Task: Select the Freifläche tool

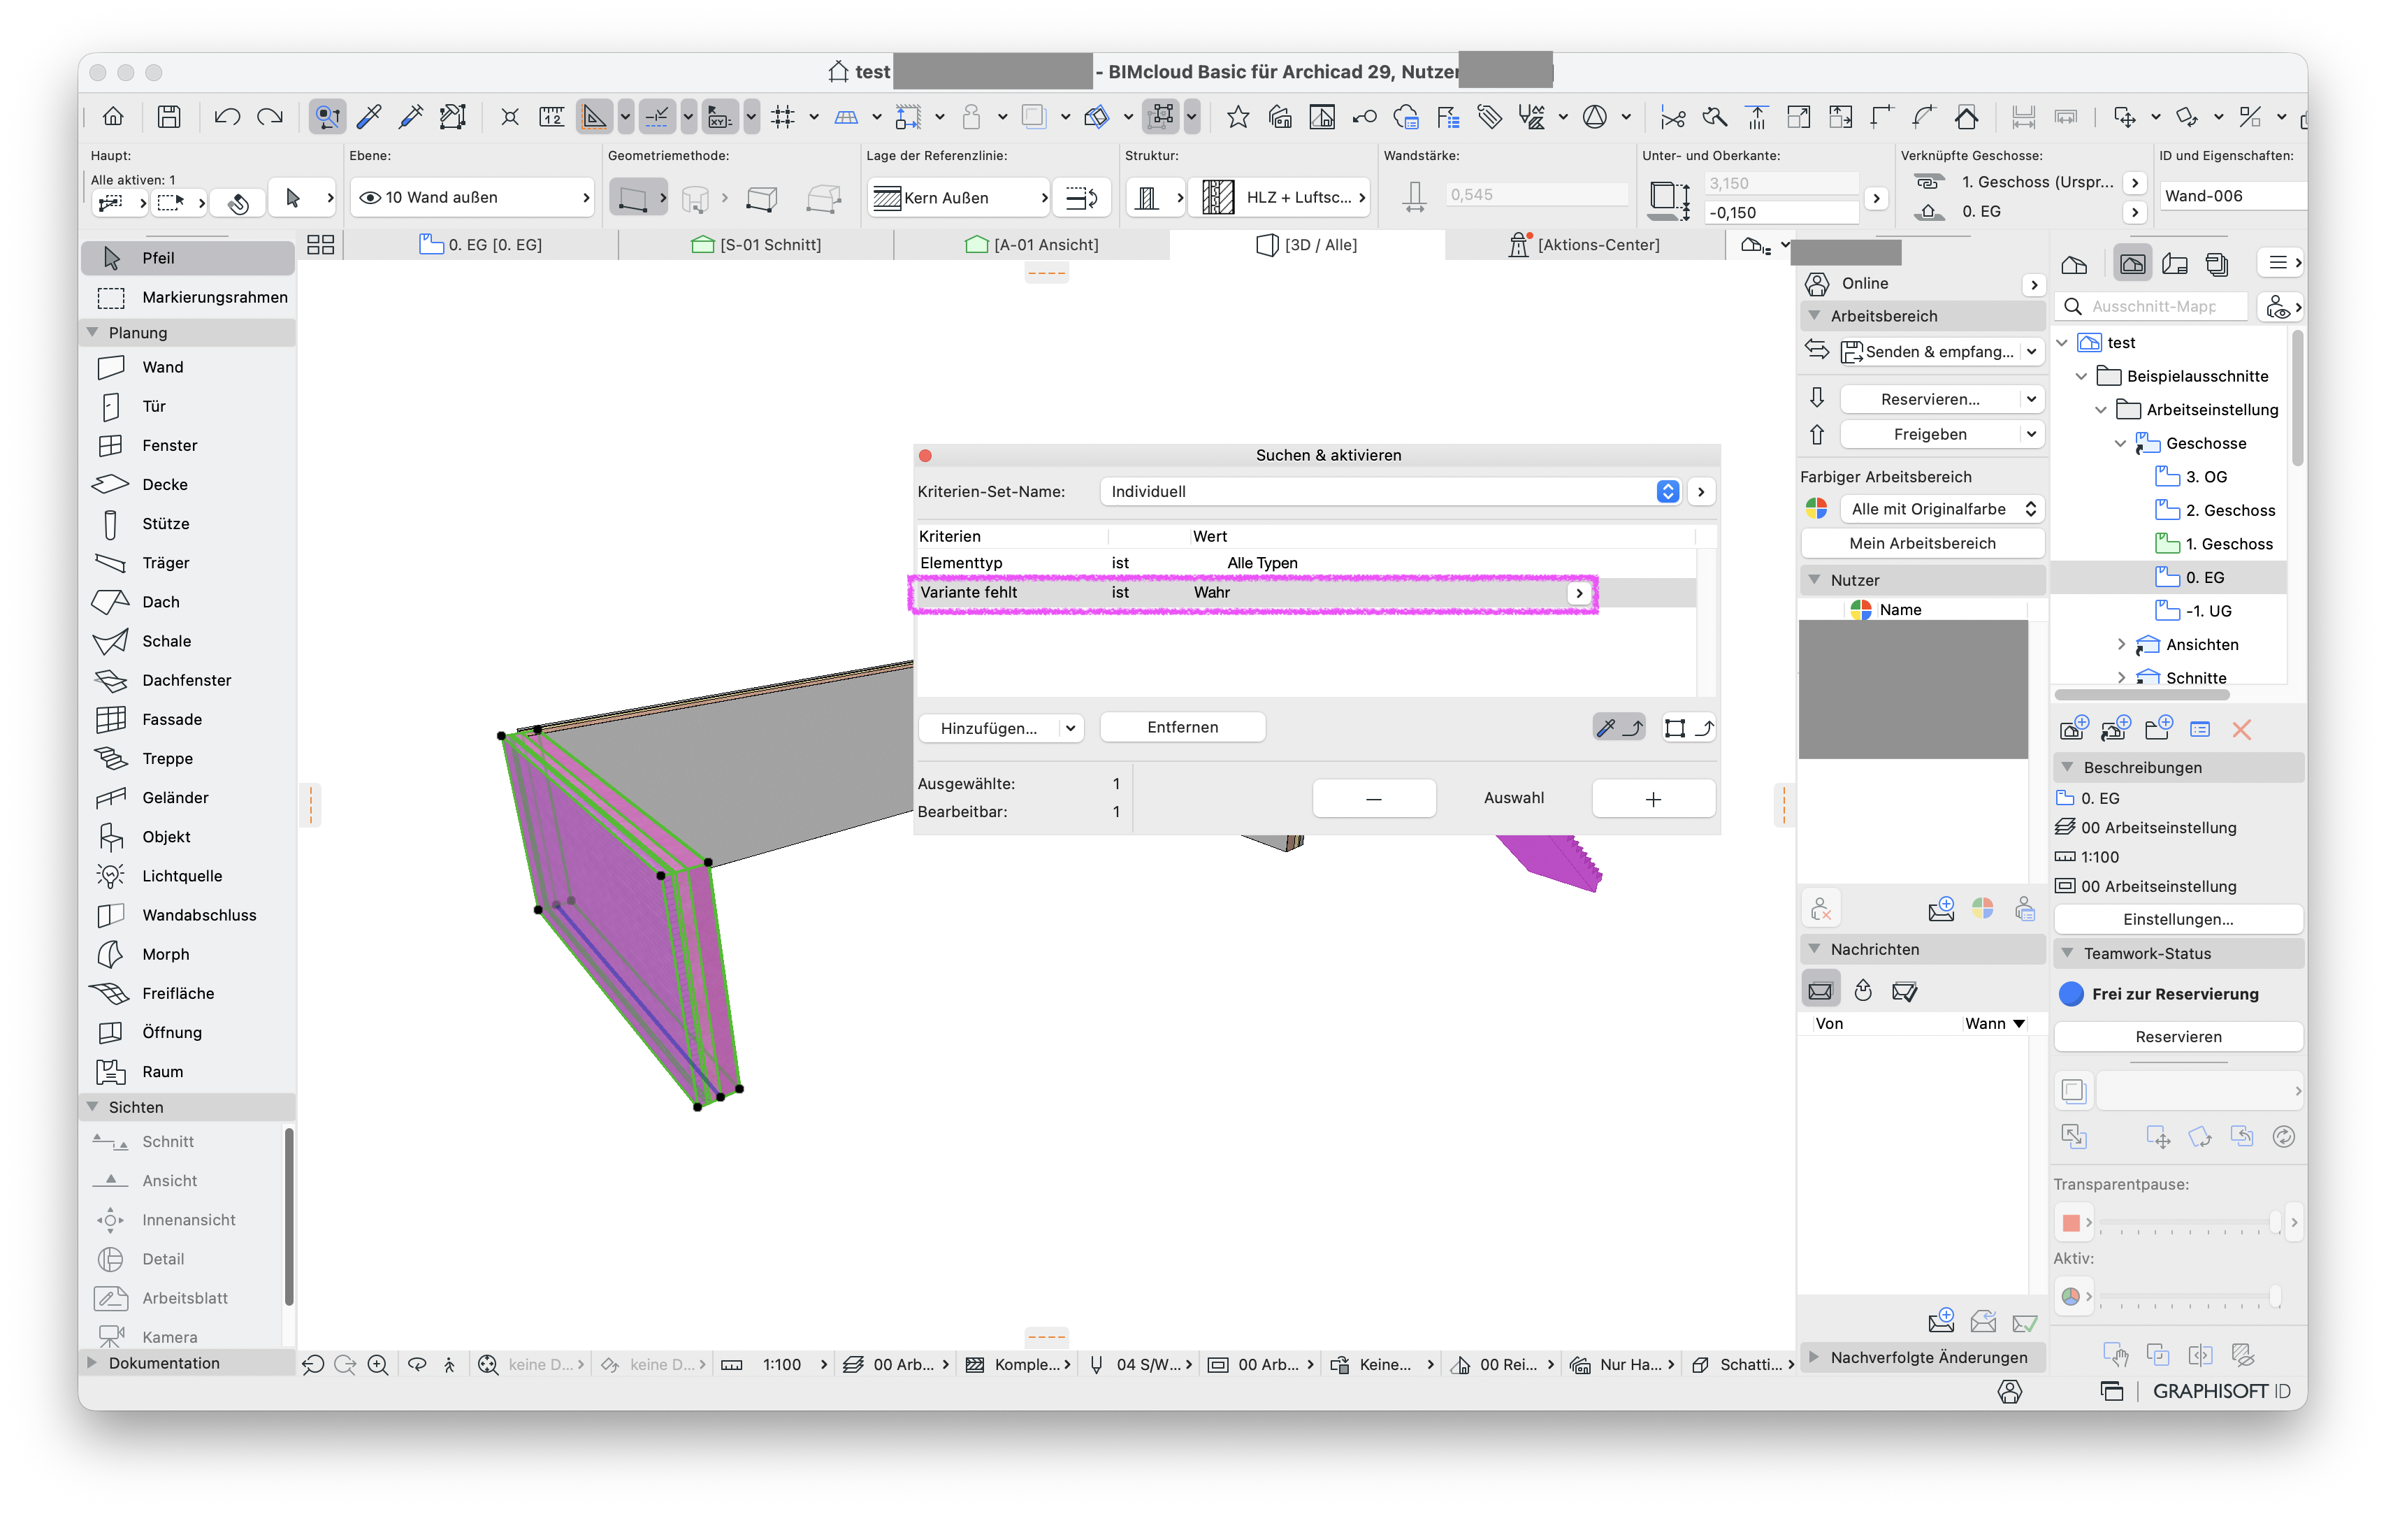Action: coord(187,993)
